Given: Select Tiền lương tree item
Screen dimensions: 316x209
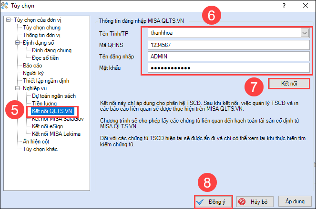Looking at the screenshot, I should [x=44, y=104].
